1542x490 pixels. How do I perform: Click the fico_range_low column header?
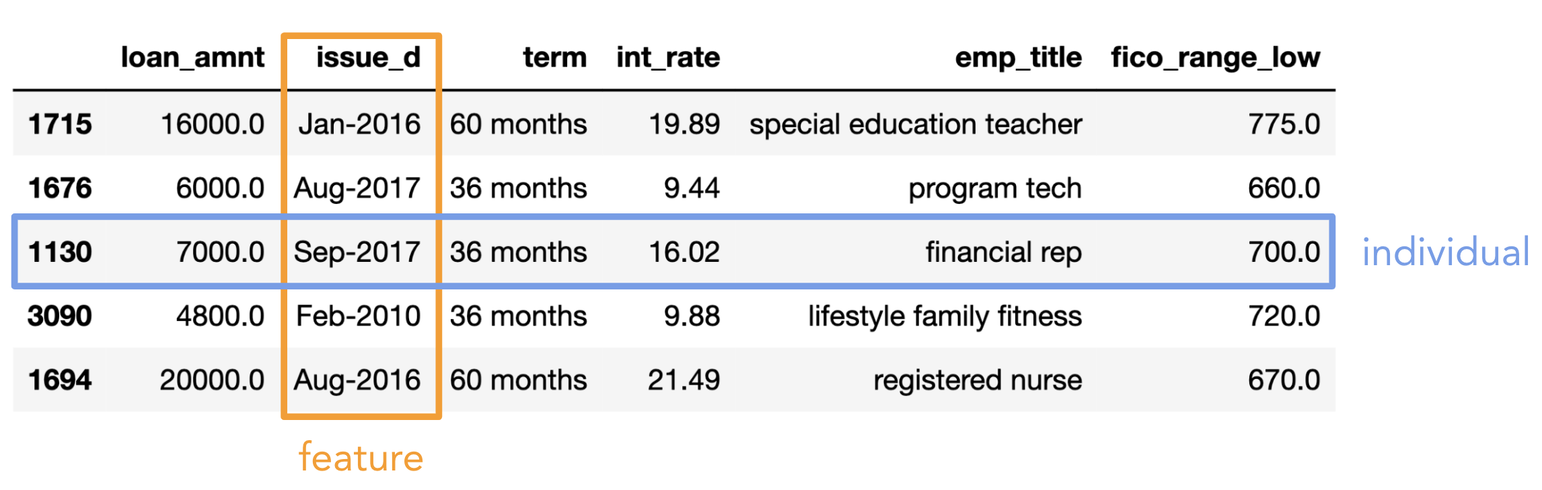point(1215,59)
